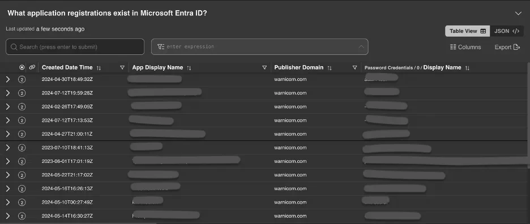The width and height of the screenshot is (530, 224).
Task: Click the badge icon on row 2023-06-01T17:01:19Z
Action: tap(22, 162)
